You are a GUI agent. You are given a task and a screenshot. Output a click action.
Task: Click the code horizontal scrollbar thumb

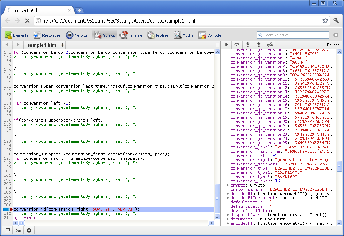pos(22,223)
